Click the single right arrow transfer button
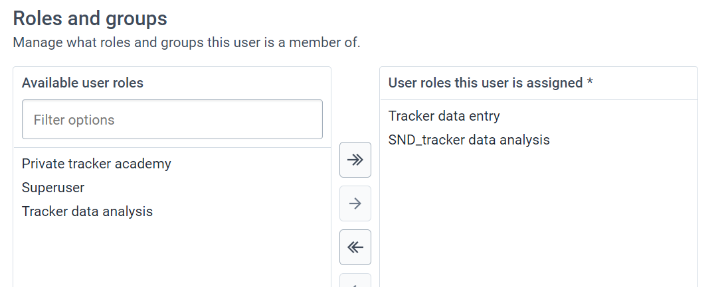Image resolution: width=726 pixels, height=287 pixels. [355, 203]
